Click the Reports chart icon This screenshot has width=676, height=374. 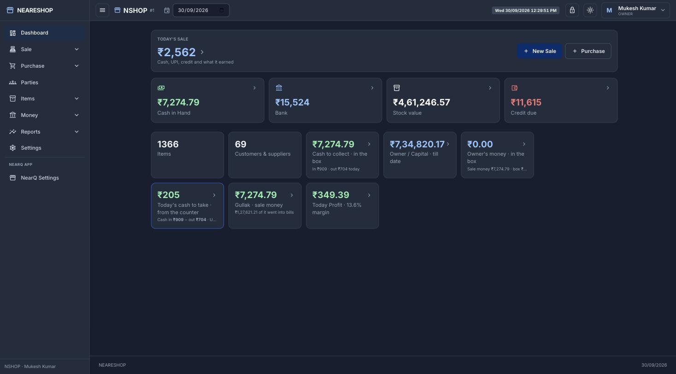pos(13,132)
